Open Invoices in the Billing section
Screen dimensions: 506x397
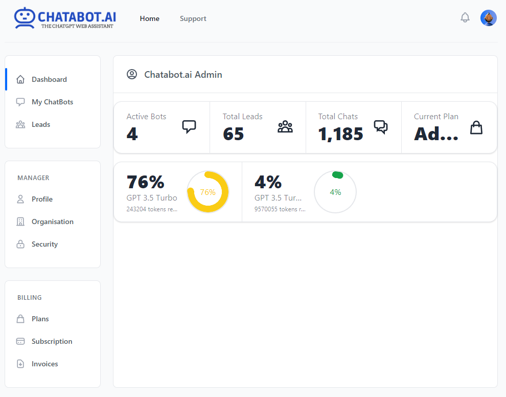coord(44,364)
